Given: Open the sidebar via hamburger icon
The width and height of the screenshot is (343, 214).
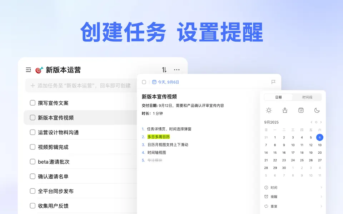Looking at the screenshot, I should (x=29, y=70).
